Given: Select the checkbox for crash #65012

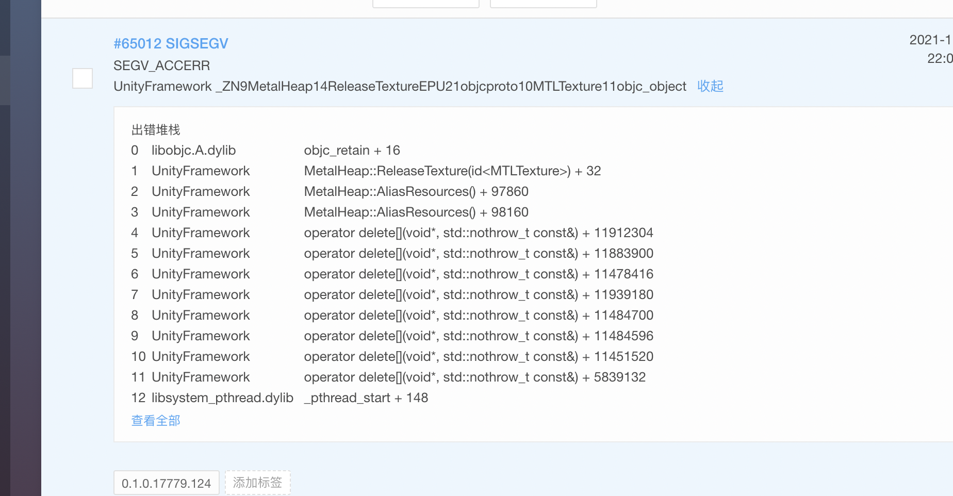Looking at the screenshot, I should click(x=82, y=78).
